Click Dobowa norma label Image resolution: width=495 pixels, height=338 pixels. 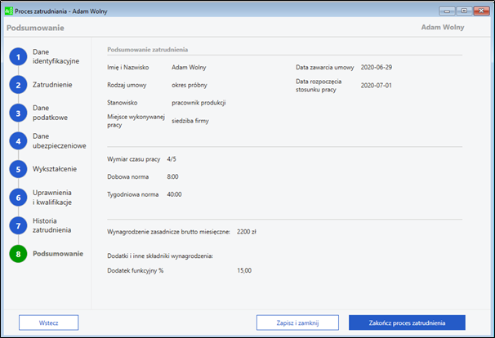tap(128, 176)
